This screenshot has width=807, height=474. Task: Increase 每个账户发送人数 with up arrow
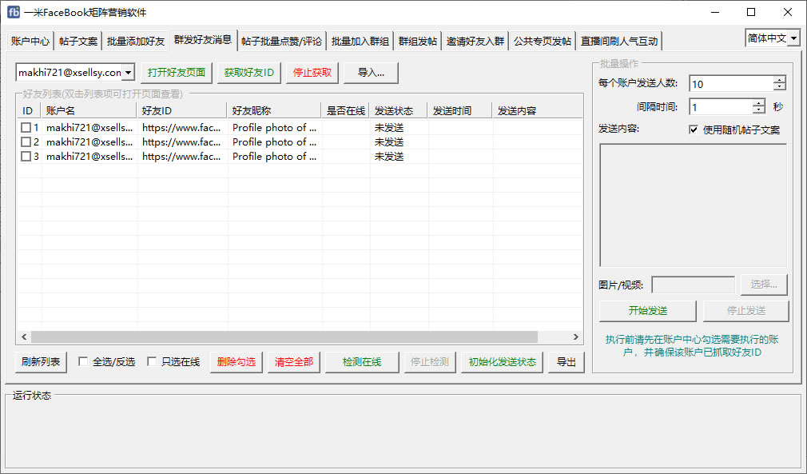pos(780,80)
